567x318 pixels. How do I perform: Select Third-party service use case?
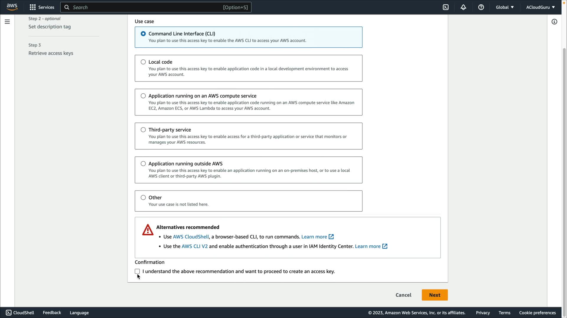(143, 130)
